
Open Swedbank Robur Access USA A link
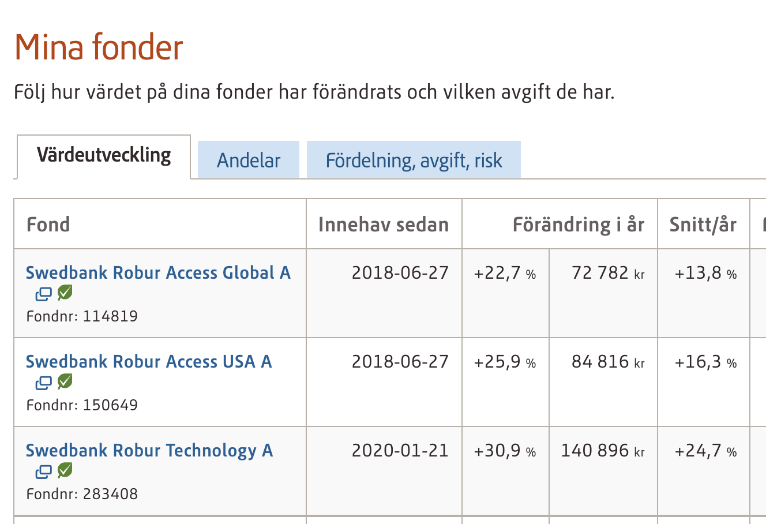click(x=149, y=361)
